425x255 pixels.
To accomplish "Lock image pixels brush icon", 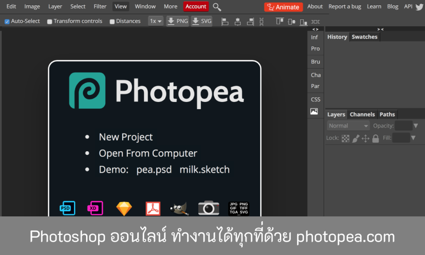I will (x=356, y=138).
